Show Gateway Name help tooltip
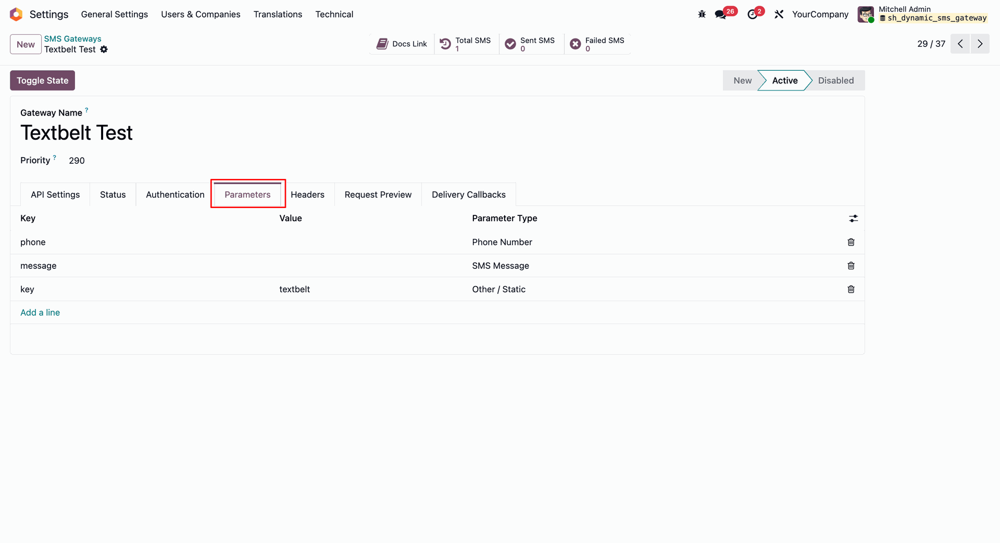Image resolution: width=1000 pixels, height=543 pixels. (86, 110)
